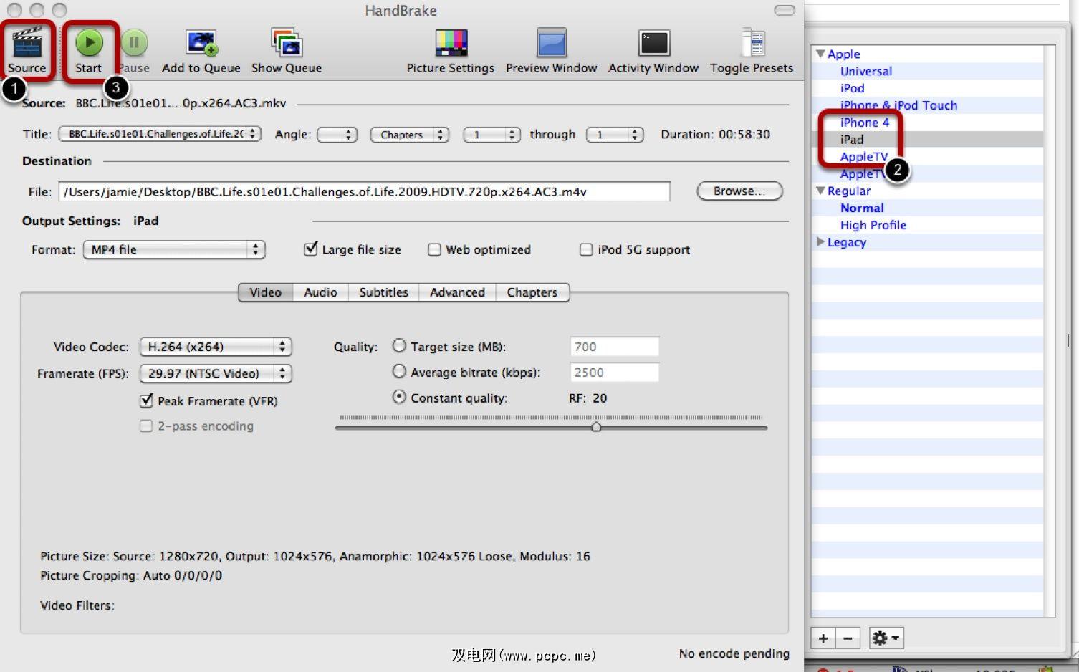The height and width of the screenshot is (672, 1079).
Task: Enable iPod 5G support checkbox
Action: (586, 249)
